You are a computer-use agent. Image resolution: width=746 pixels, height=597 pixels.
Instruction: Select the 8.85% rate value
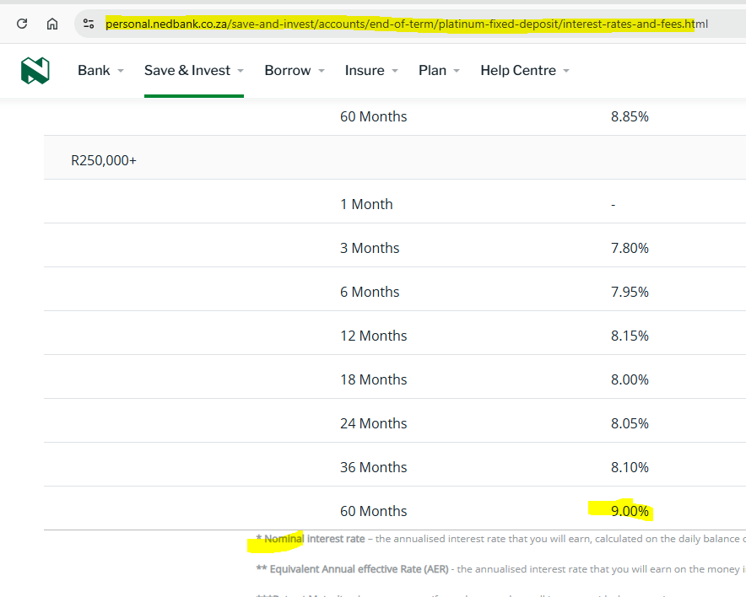pos(630,116)
